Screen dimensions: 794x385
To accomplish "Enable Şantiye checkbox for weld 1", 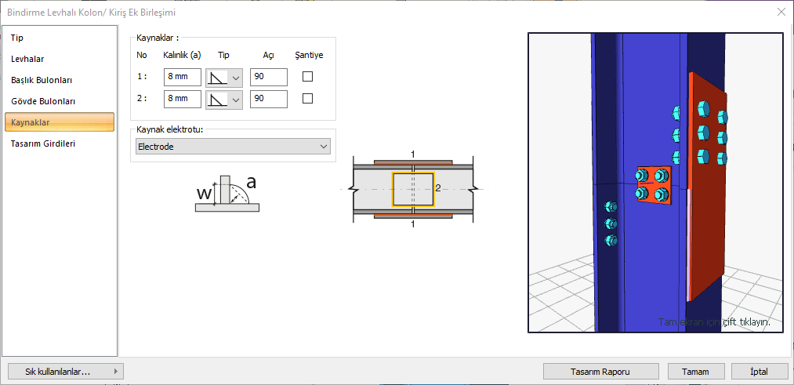I will pos(308,77).
